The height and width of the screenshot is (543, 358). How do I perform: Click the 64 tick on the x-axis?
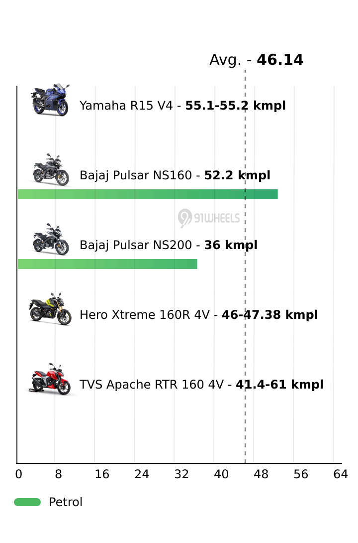[x=341, y=475]
